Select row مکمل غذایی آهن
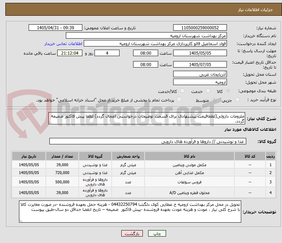 point(144,173)
